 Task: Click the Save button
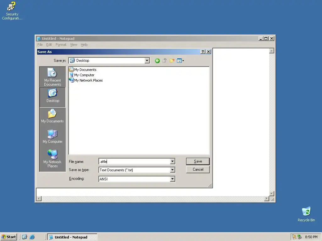(198, 161)
